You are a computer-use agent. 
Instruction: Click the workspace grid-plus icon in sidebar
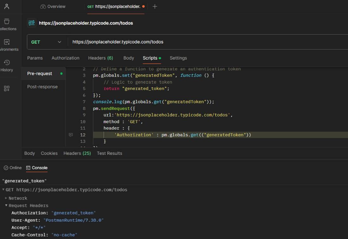[7, 88]
